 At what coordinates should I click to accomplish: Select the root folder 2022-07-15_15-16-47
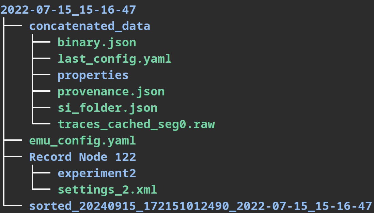[x=68, y=10]
